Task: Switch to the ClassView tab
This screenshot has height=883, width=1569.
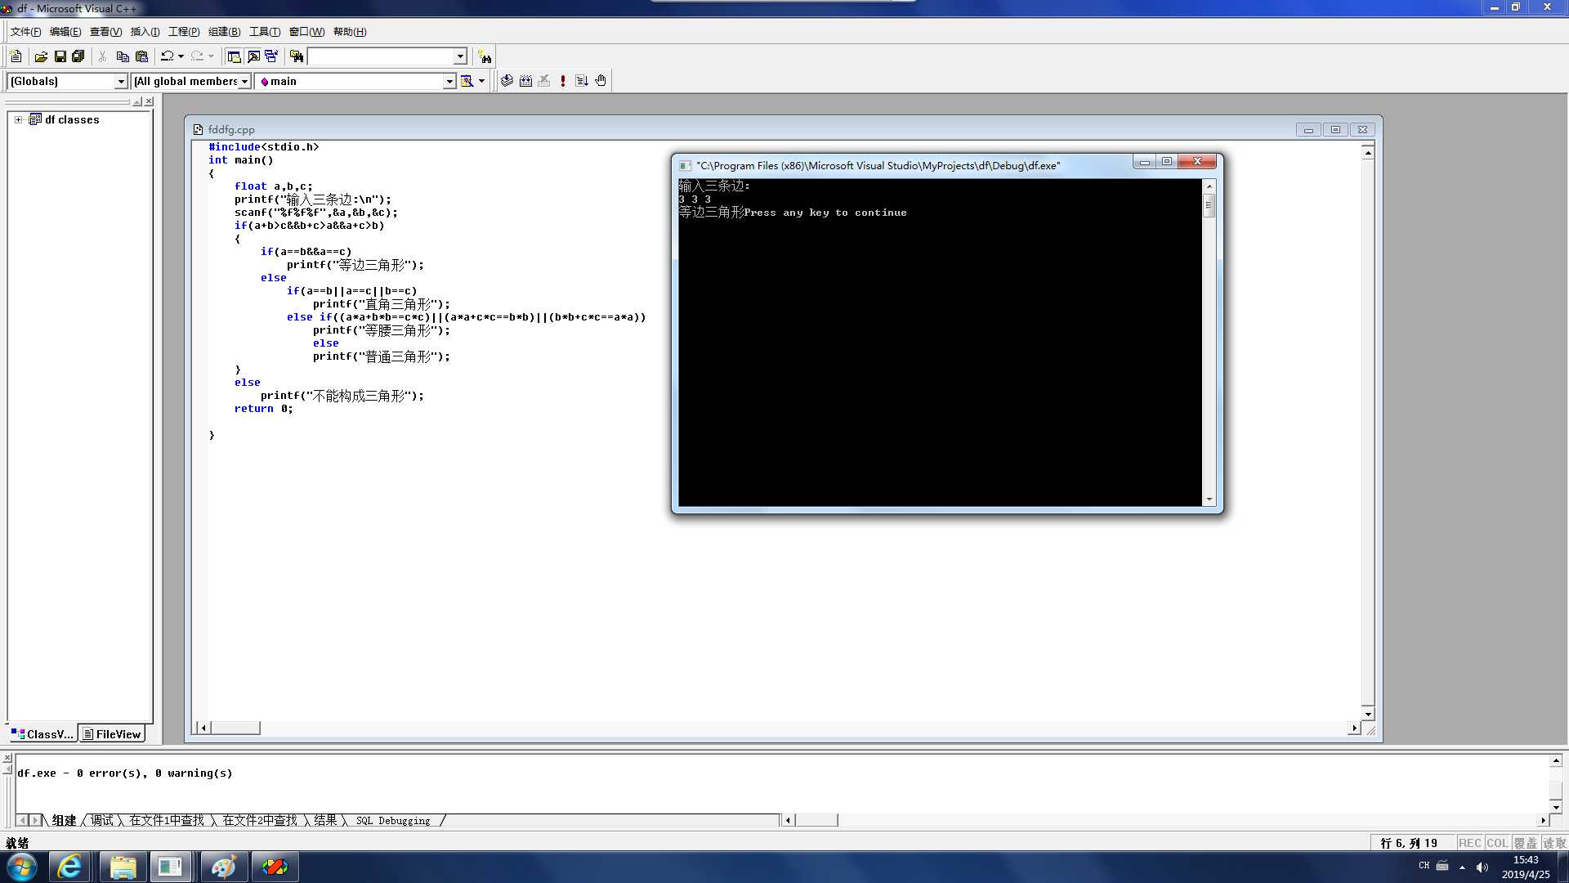Action: pyautogui.click(x=42, y=733)
